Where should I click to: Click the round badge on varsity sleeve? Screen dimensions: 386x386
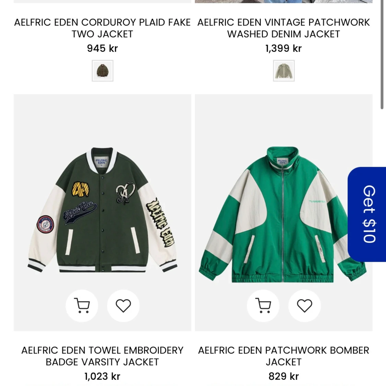pyautogui.click(x=45, y=224)
